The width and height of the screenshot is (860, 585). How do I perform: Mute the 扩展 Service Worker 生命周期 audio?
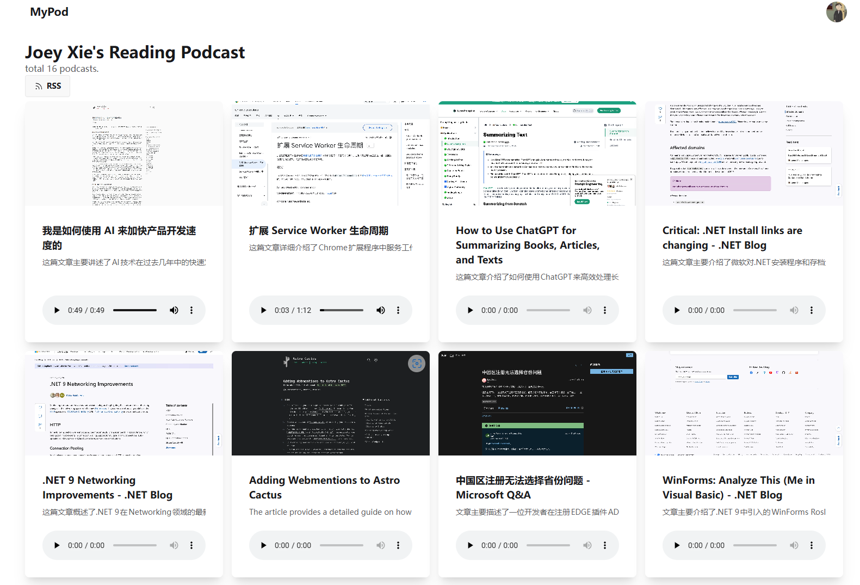pos(381,310)
